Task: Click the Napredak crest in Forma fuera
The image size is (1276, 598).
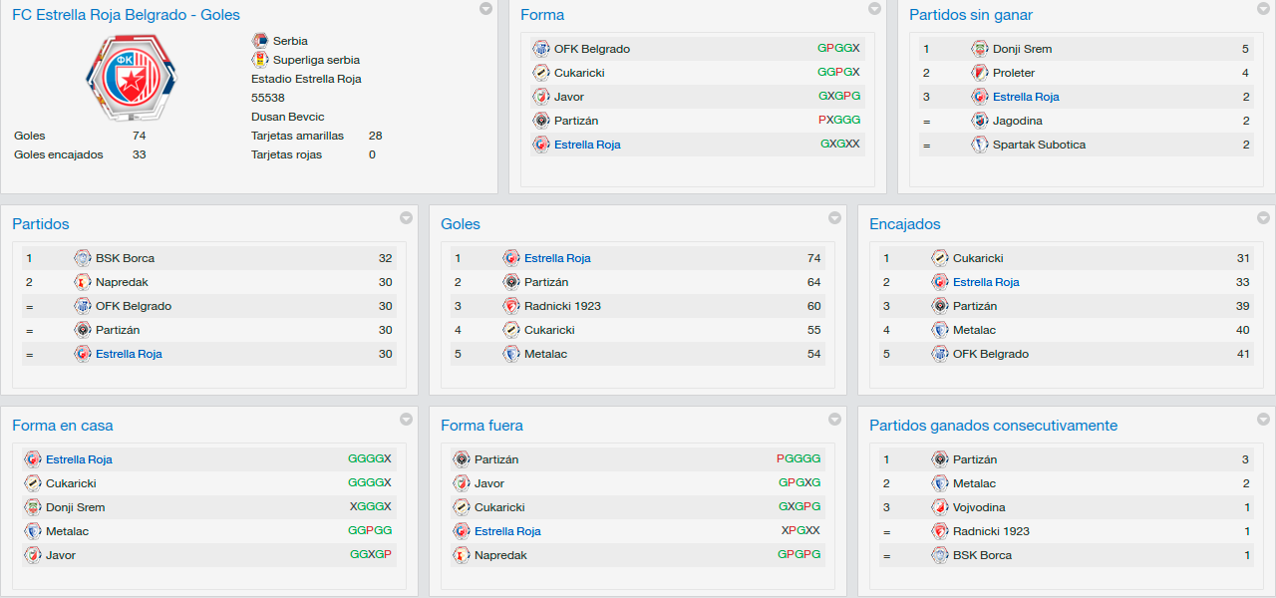Action: [x=462, y=555]
